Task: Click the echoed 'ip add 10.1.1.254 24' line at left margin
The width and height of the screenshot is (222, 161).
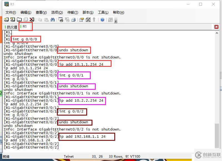Action: [26, 68]
